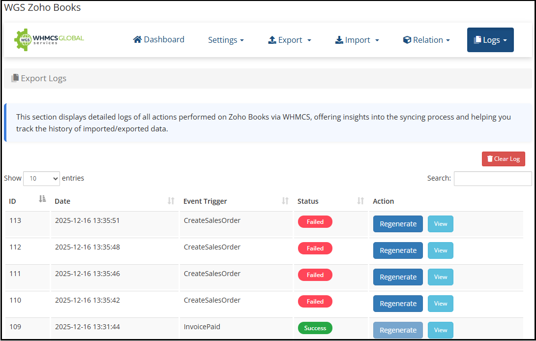The image size is (536, 341).
Task: Sort table by ID column icon
Action: [42, 199]
